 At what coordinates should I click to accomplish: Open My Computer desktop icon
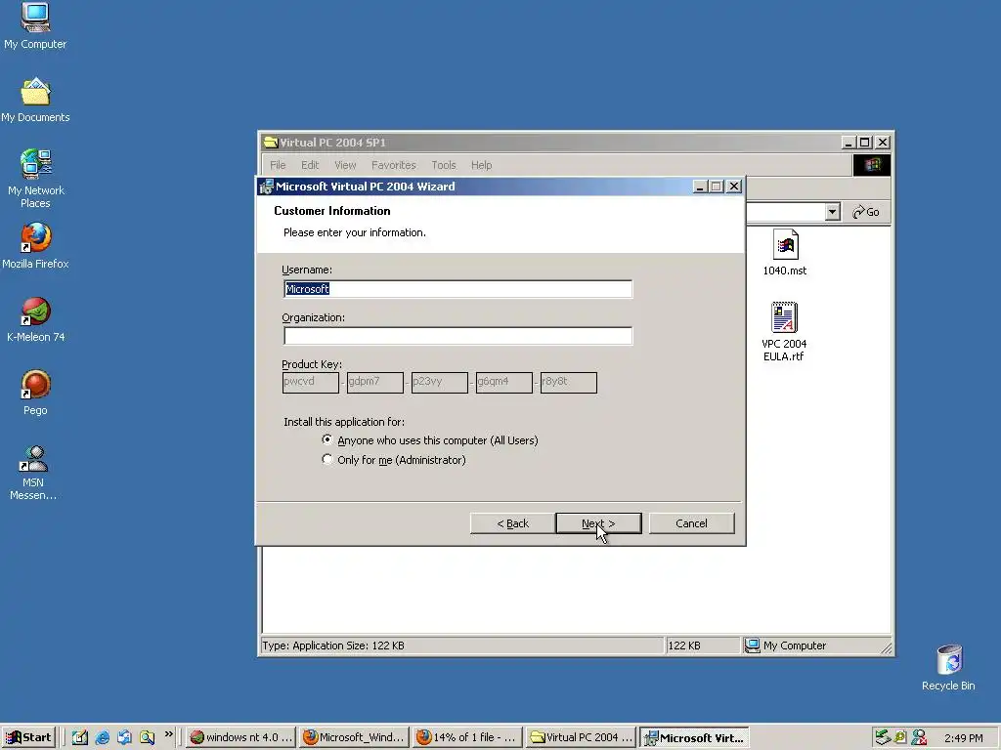(35, 25)
